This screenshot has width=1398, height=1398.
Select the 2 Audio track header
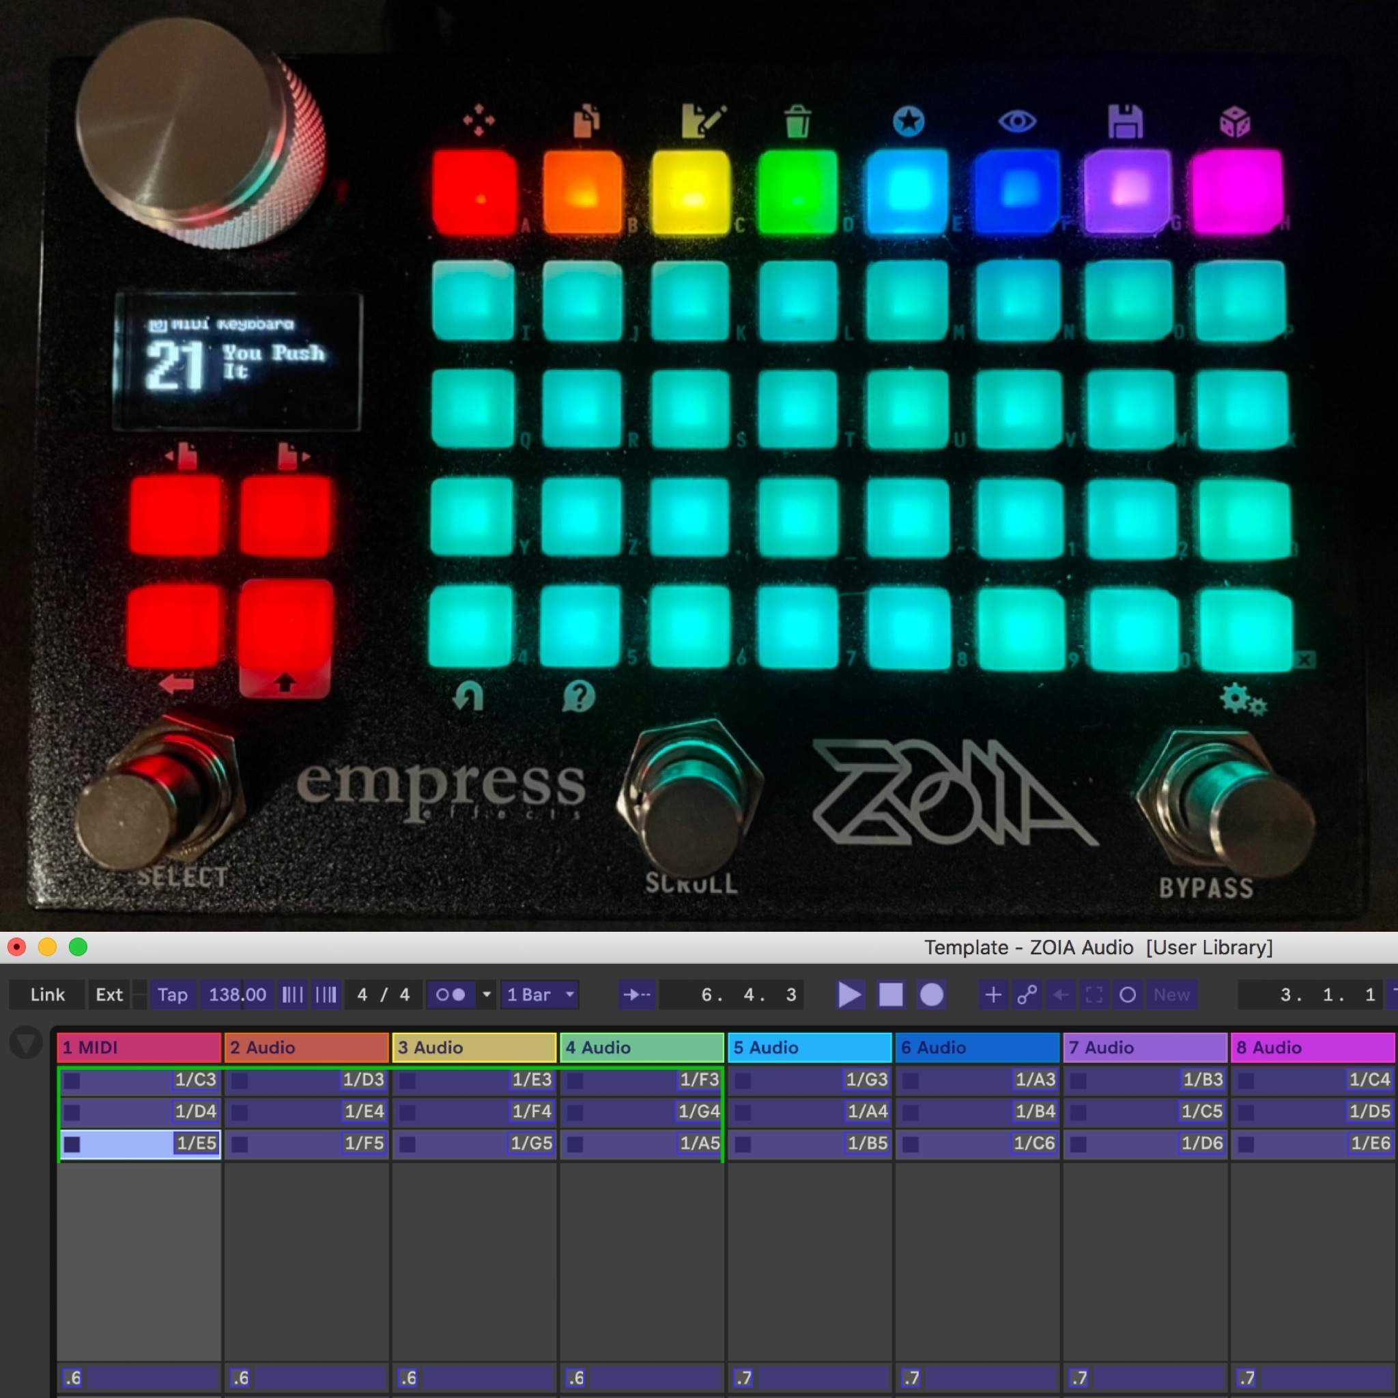pyautogui.click(x=306, y=1047)
